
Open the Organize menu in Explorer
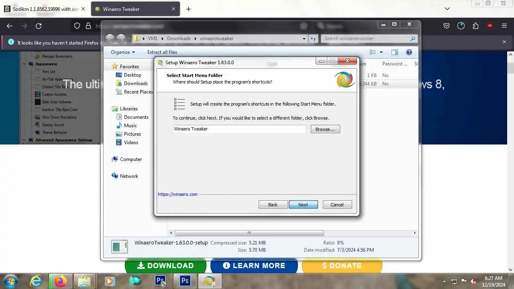(x=123, y=52)
